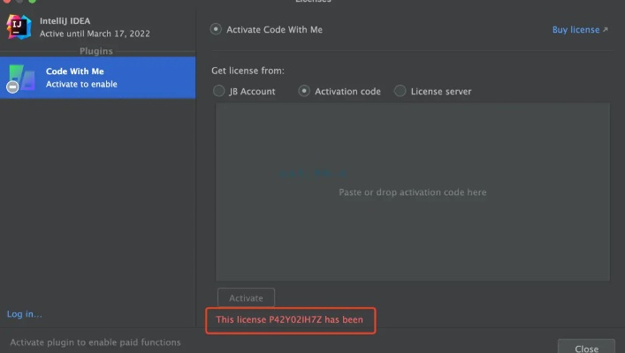Screen dimensions: 625x353
Task: Click the arrow icon beside Buy license
Action: pos(606,30)
